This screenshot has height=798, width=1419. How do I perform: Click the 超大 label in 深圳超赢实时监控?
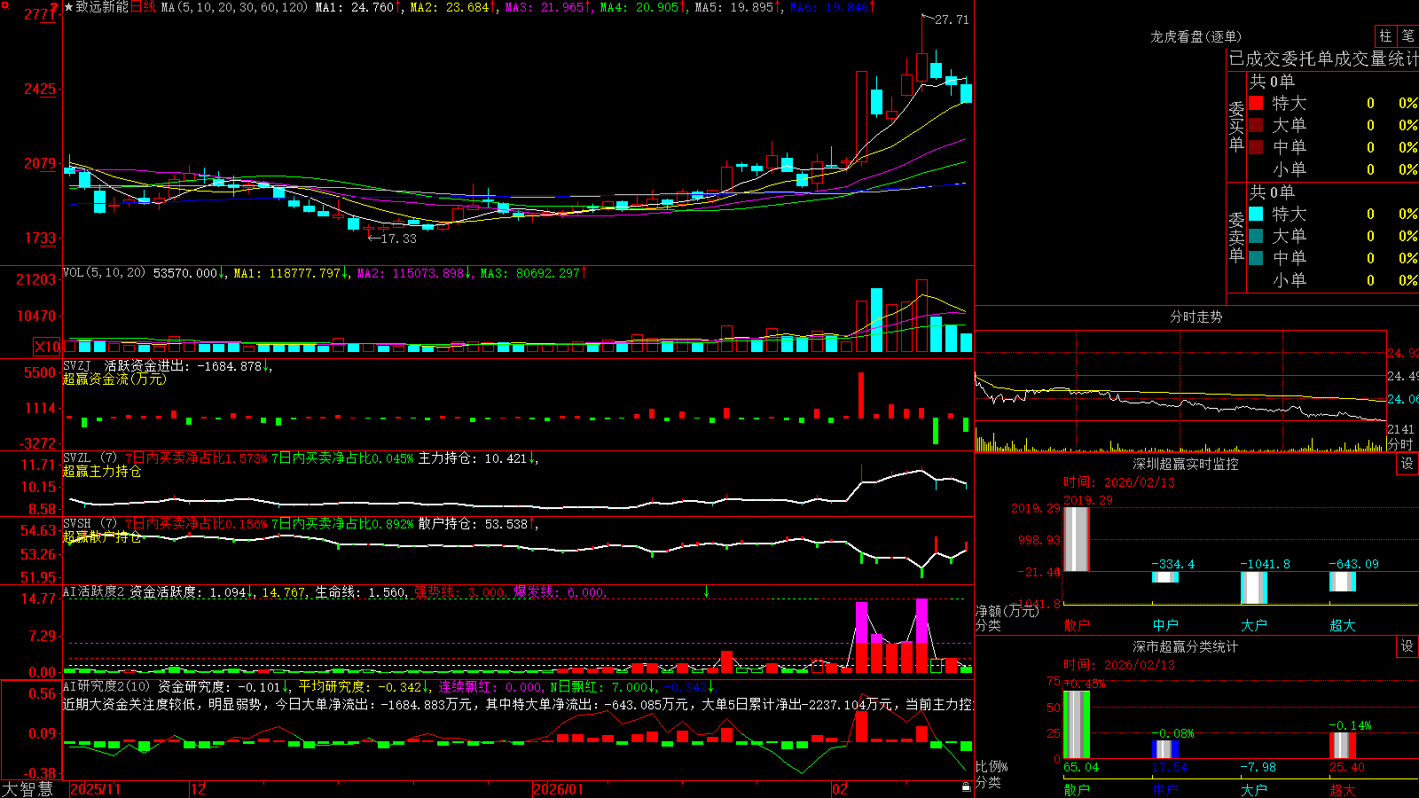tap(1343, 625)
